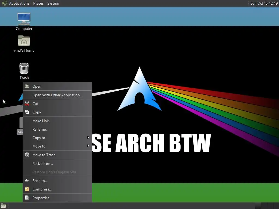Open the Computer desktop icon

(x=24, y=19)
